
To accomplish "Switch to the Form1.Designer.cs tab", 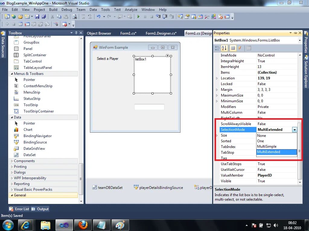I will click(161, 33).
